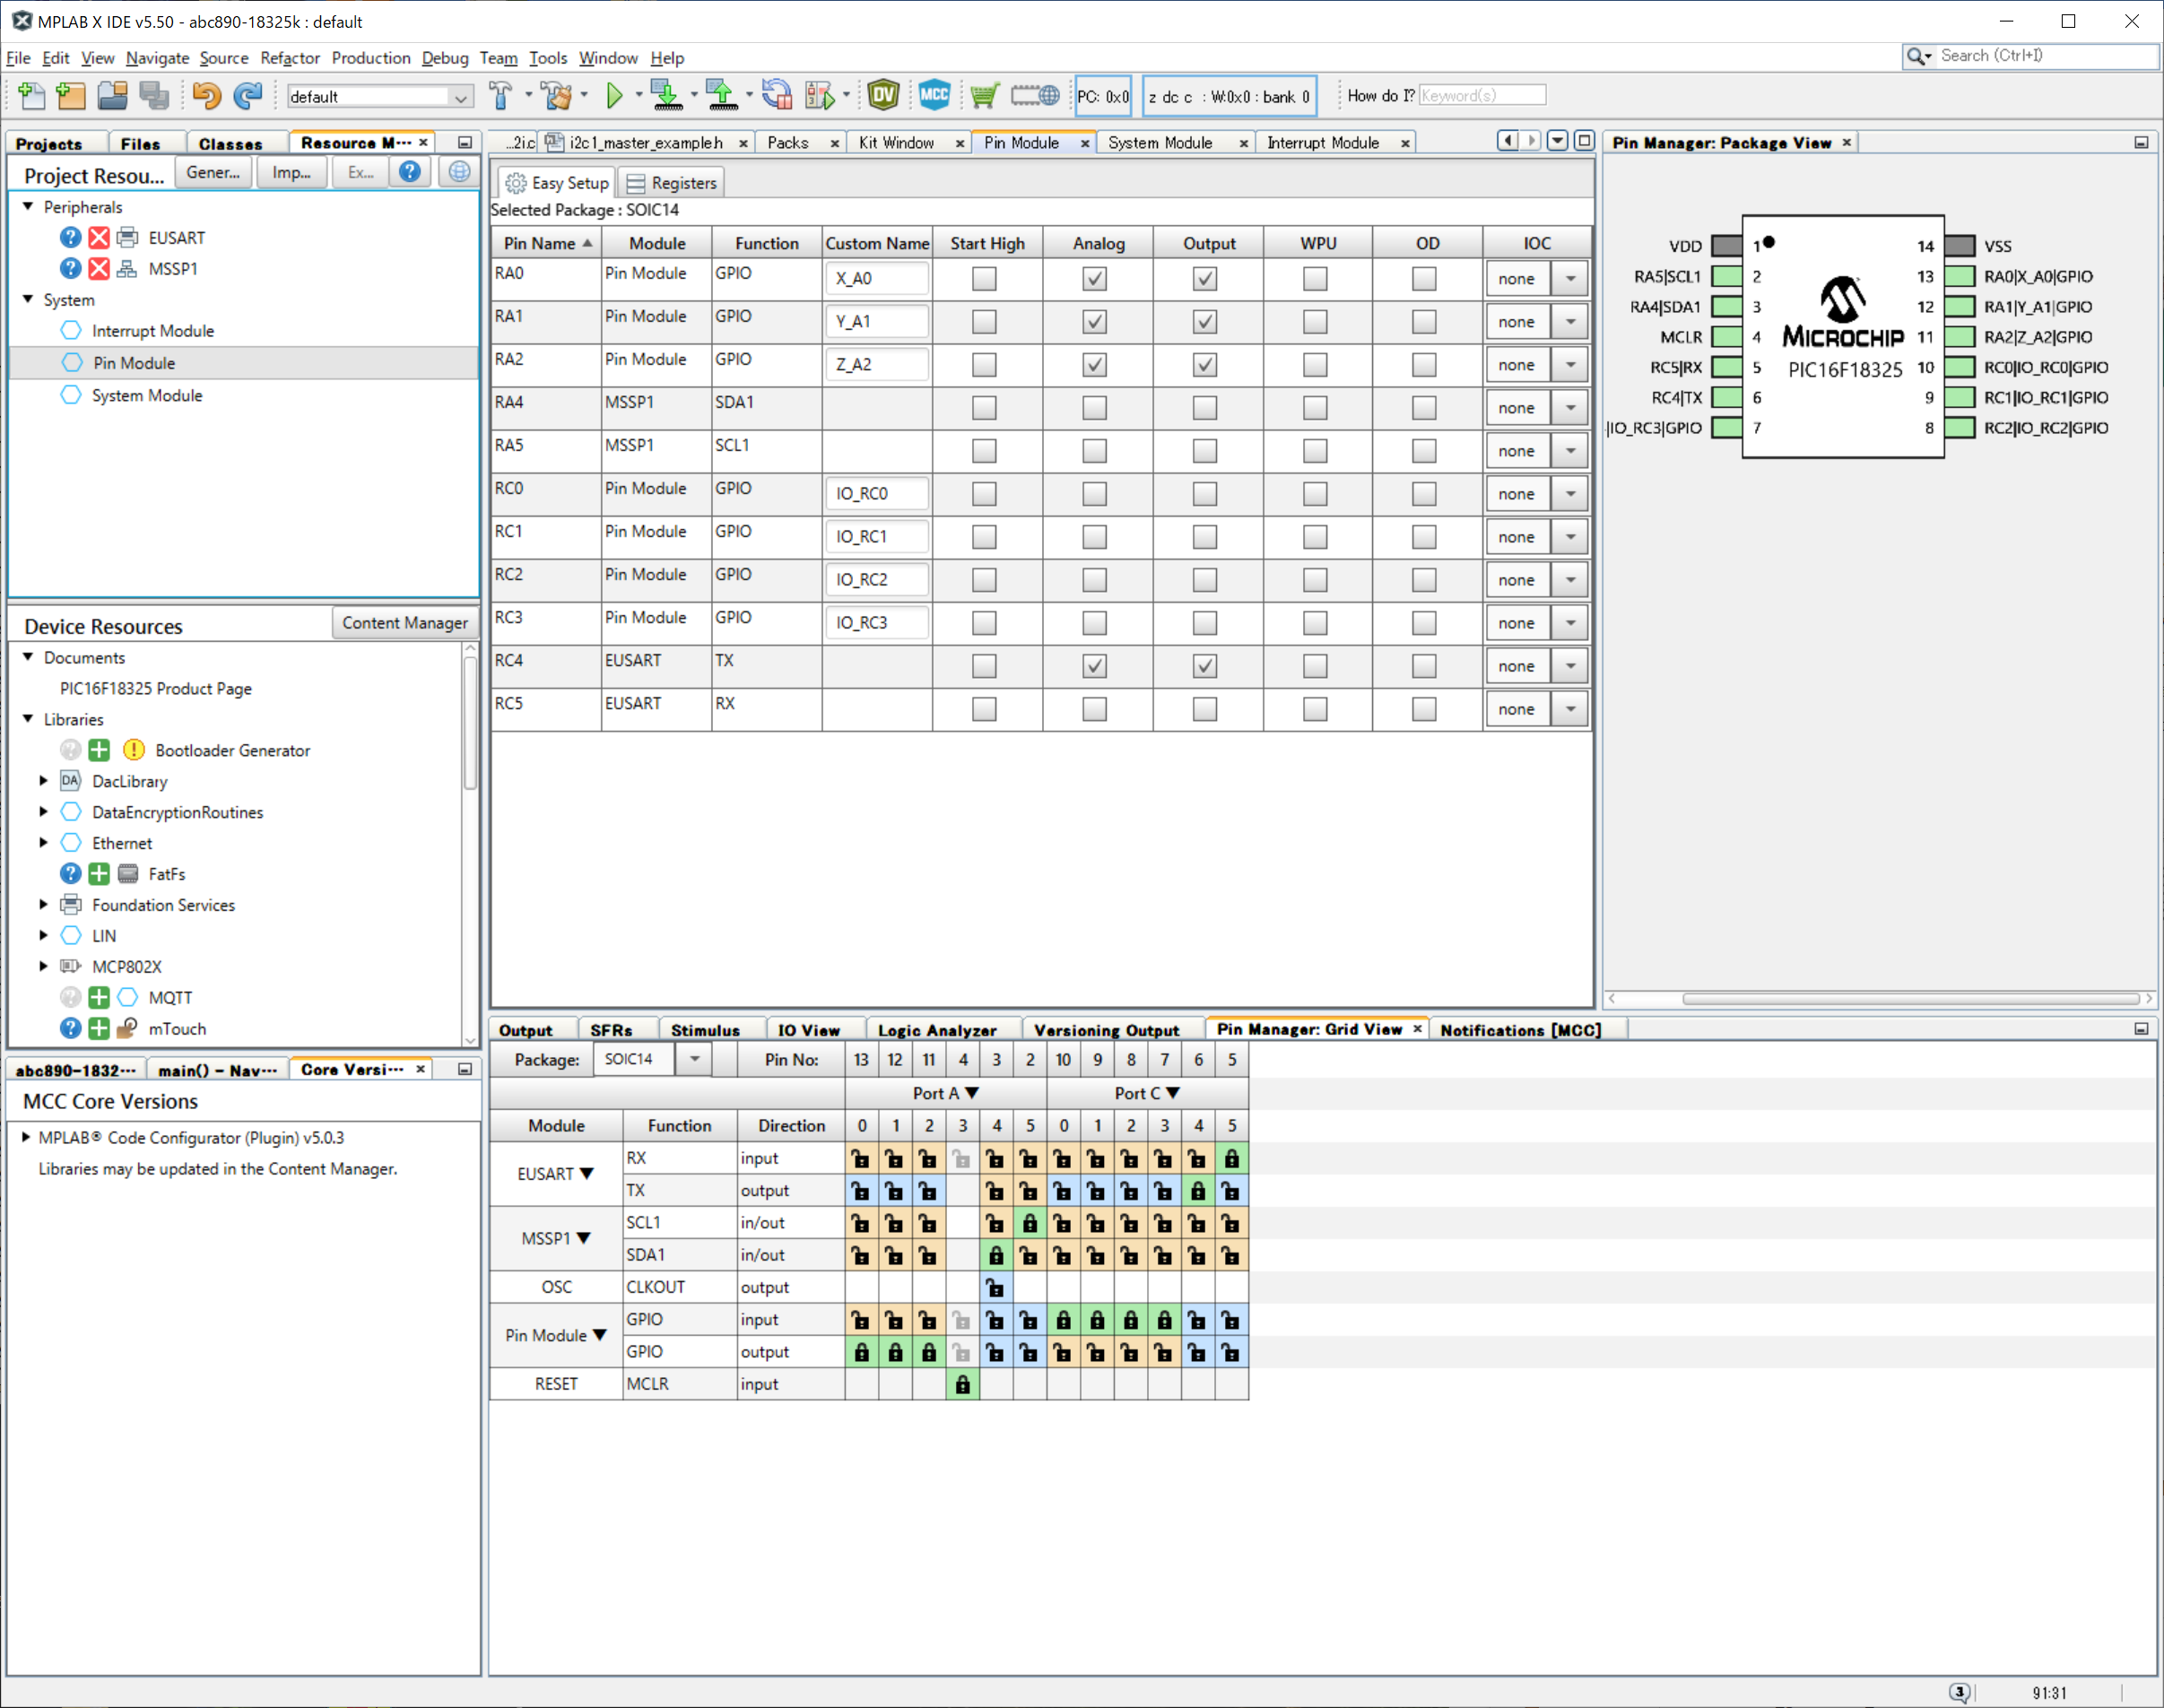2164x1708 pixels.
Task: Open the project configuration dropdown showing default
Action: tap(379, 97)
